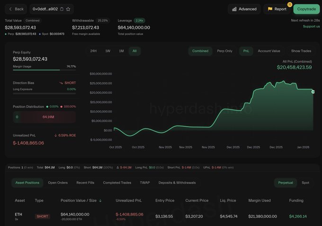Open the Open Orders tab
The image size is (322, 226).
58,183
